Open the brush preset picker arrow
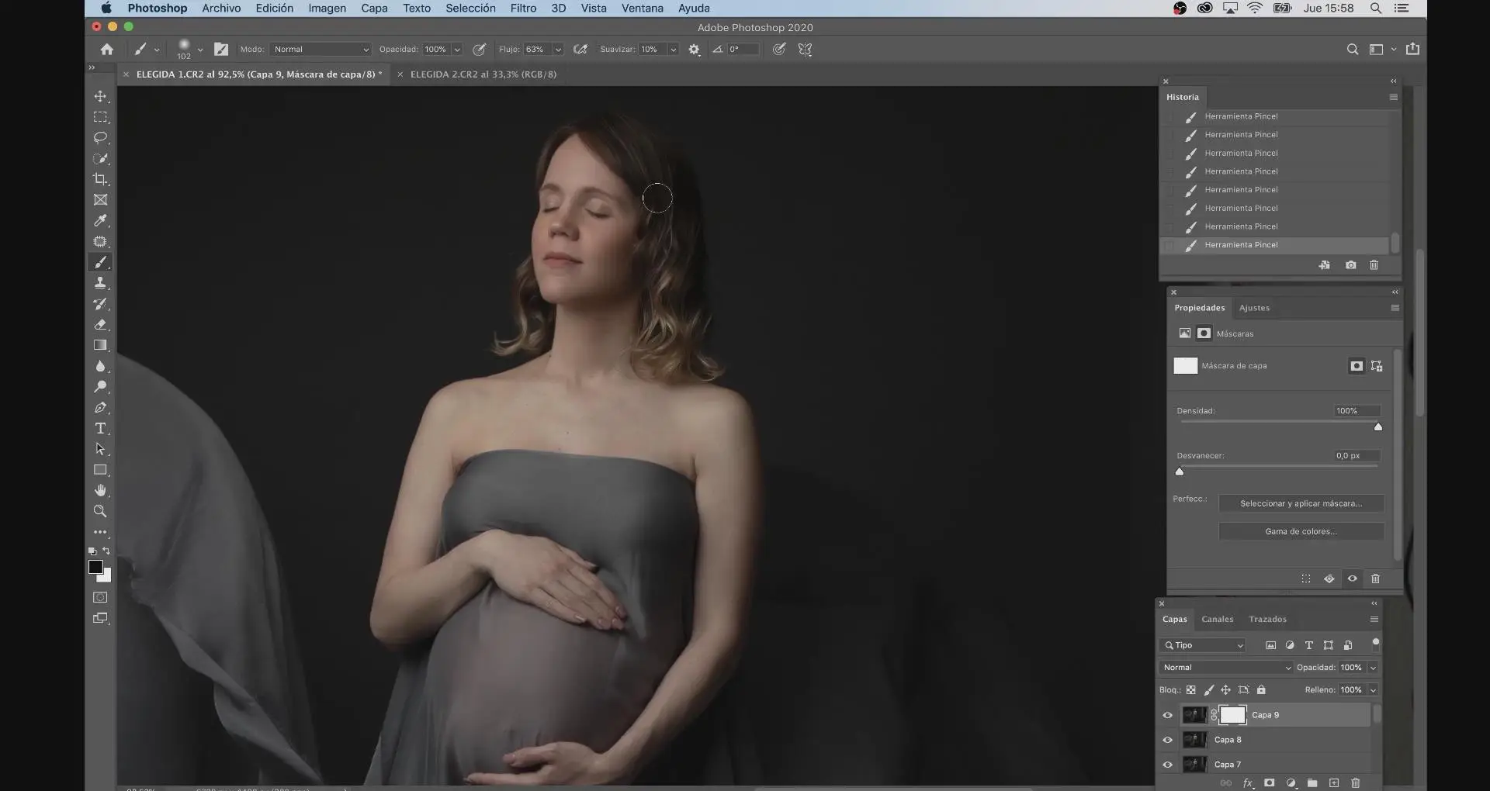This screenshot has width=1490, height=791. click(x=200, y=50)
